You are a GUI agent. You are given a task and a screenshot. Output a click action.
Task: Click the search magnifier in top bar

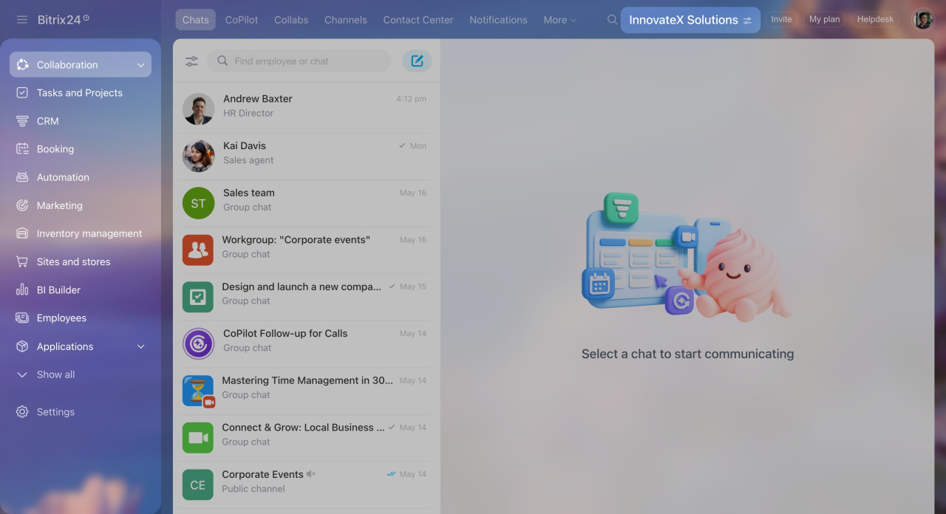[x=612, y=20]
